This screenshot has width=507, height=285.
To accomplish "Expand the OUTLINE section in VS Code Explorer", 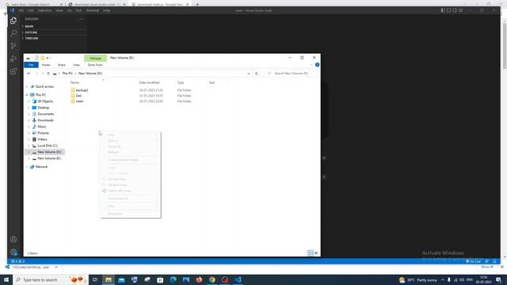I will [x=31, y=32].
